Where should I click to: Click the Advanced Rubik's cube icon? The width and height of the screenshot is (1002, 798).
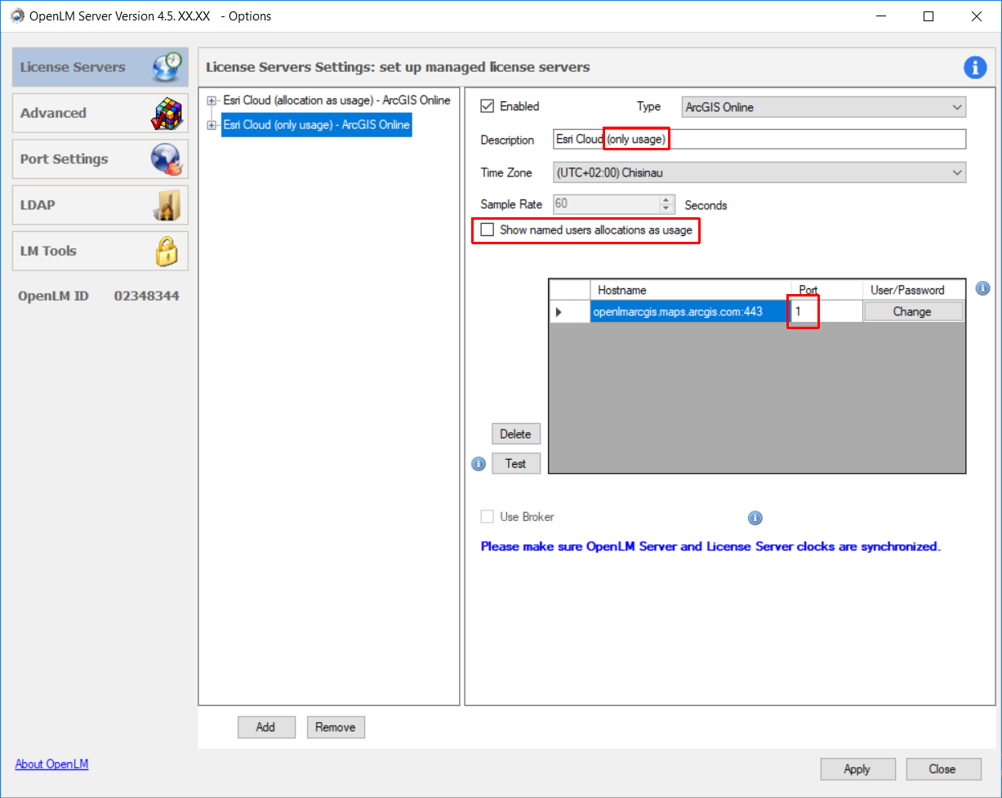pos(167,114)
